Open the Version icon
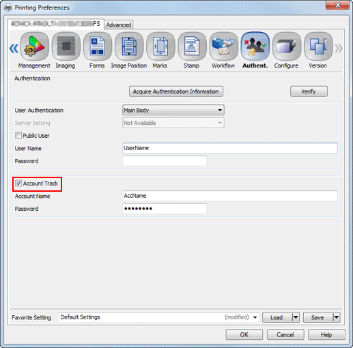The width and height of the screenshot is (353, 348). click(x=318, y=46)
